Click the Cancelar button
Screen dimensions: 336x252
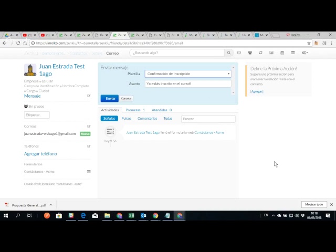point(126,98)
